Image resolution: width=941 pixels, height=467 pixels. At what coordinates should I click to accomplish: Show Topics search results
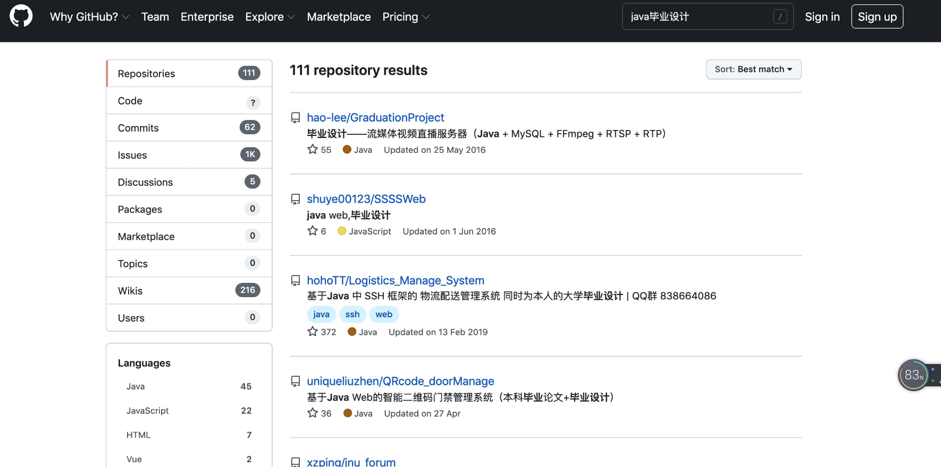(x=189, y=264)
